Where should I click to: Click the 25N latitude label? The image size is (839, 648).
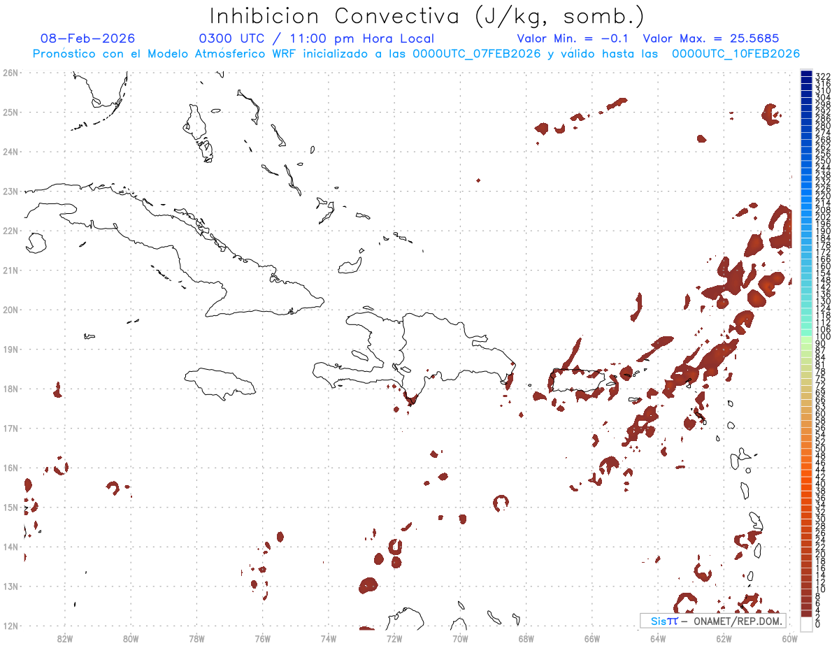(x=10, y=112)
